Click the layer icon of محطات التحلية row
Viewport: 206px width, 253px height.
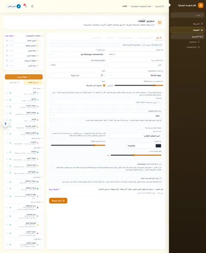pyautogui.click(x=37, y=113)
